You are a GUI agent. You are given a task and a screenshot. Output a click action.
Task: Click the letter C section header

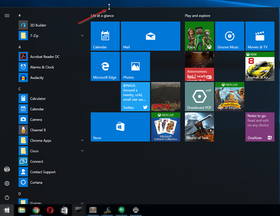(19, 89)
